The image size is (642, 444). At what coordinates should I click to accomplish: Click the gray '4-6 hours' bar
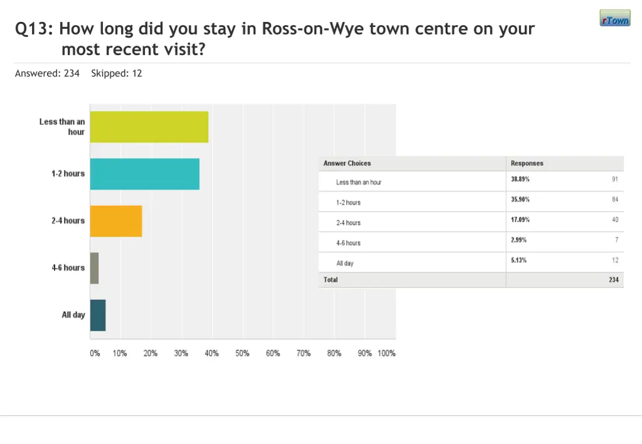(x=95, y=268)
